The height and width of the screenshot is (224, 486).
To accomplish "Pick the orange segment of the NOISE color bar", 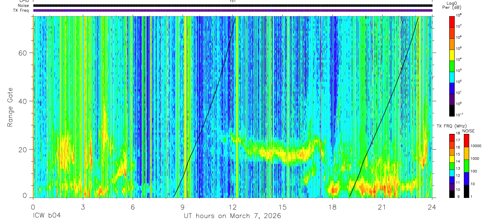I will coord(466,153).
